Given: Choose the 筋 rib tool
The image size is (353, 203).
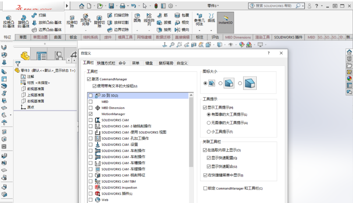Looking at the screenshot, I should point(163,15).
